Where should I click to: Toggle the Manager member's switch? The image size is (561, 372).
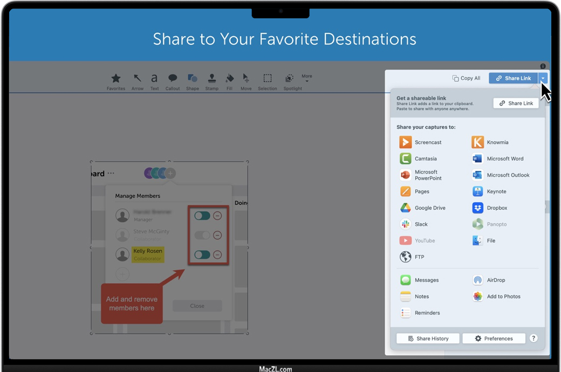(202, 216)
